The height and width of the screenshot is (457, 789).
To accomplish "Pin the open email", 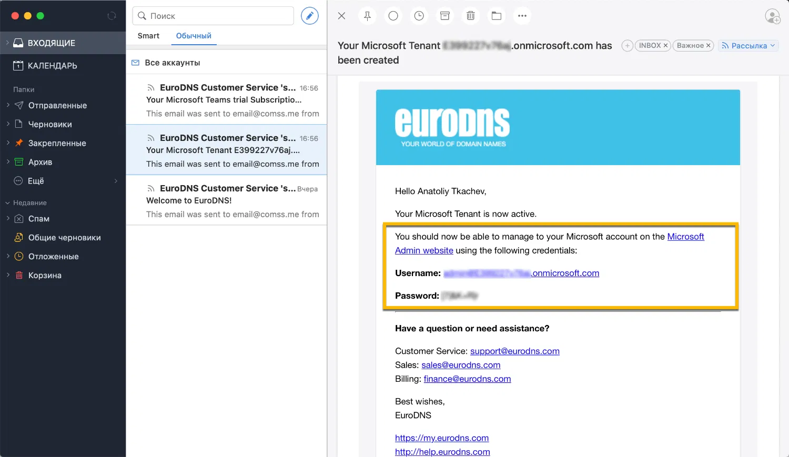I will (x=367, y=16).
